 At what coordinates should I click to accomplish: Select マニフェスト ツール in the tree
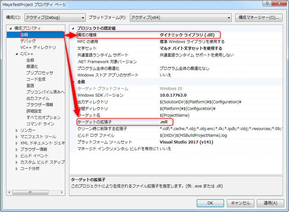(x=38, y=137)
